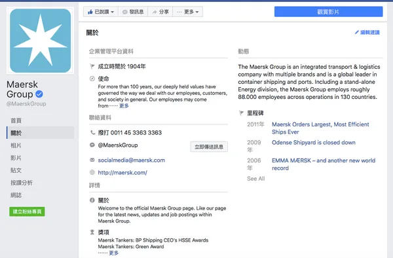393x258 pixels.
Task: Select the 關於 about tab in sidebar
Action: click(41, 133)
